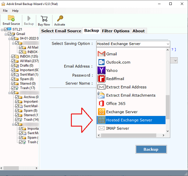This screenshot has height=176, width=188.
Task: Choose Extract Email Address option
Action: tap(131, 87)
